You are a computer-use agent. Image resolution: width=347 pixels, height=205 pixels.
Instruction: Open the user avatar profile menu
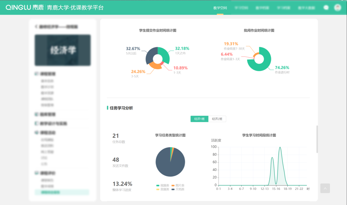point(337,7)
